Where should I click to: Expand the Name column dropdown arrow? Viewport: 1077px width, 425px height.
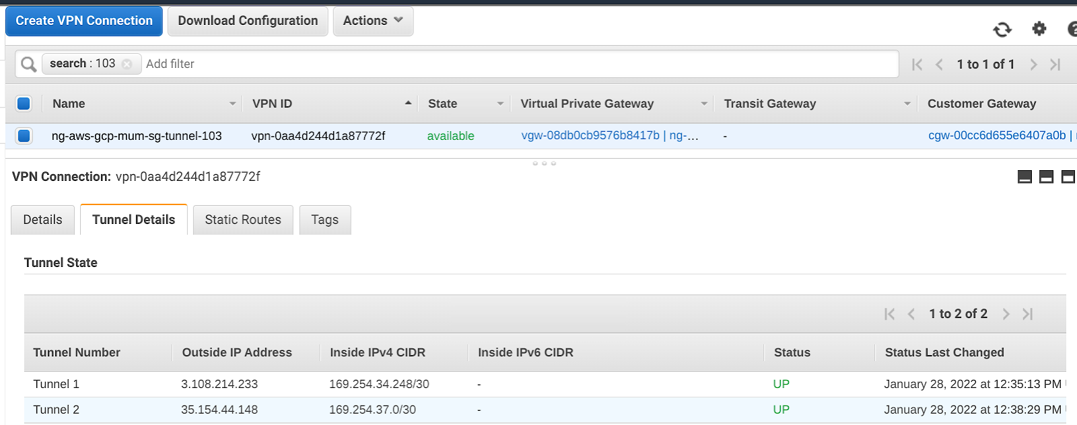click(x=232, y=104)
